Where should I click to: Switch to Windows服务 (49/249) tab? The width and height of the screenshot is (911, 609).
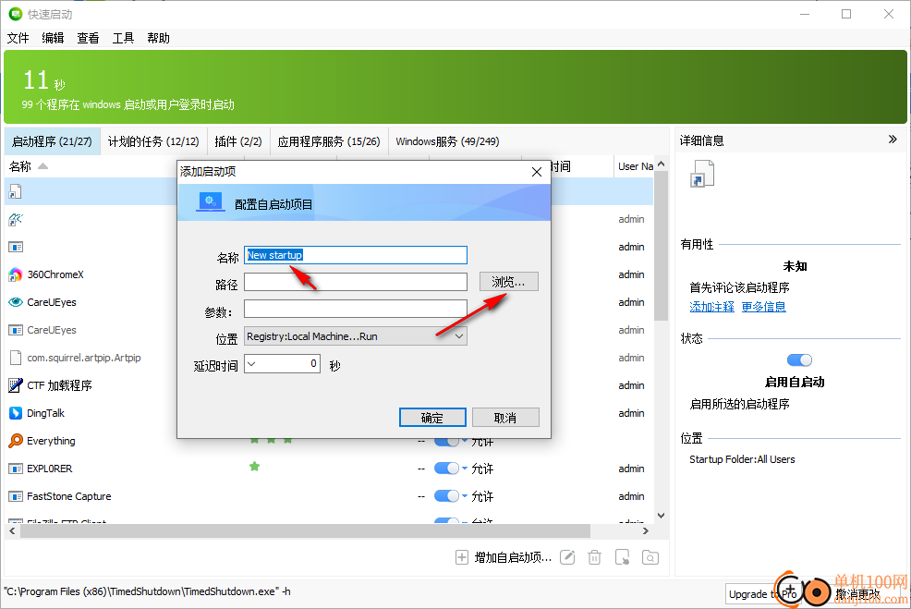[447, 141]
